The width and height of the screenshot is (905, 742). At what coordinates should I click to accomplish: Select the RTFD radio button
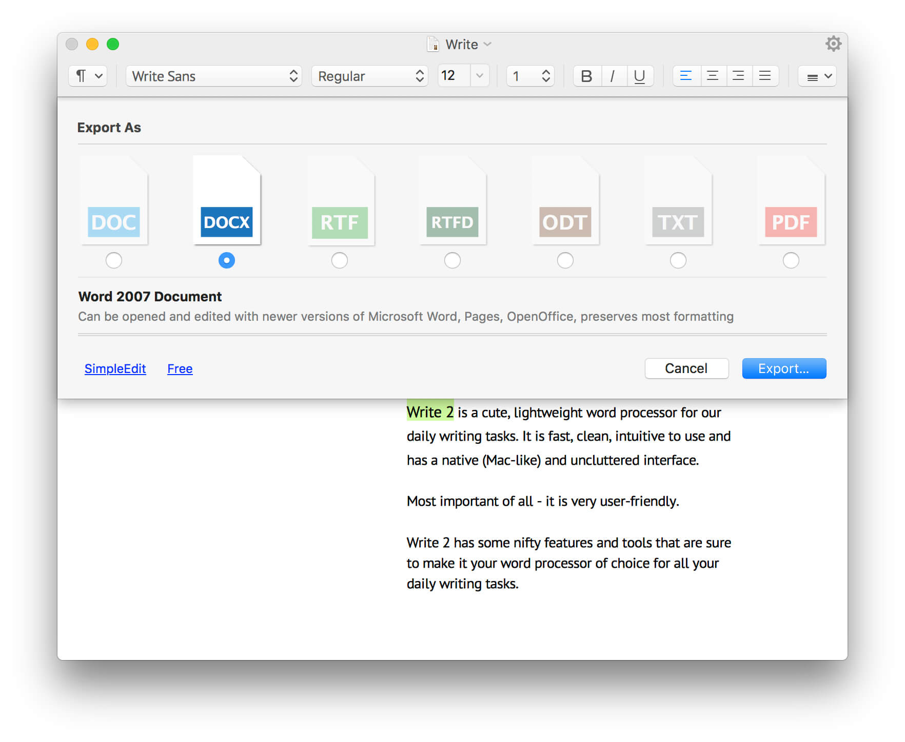tap(453, 260)
